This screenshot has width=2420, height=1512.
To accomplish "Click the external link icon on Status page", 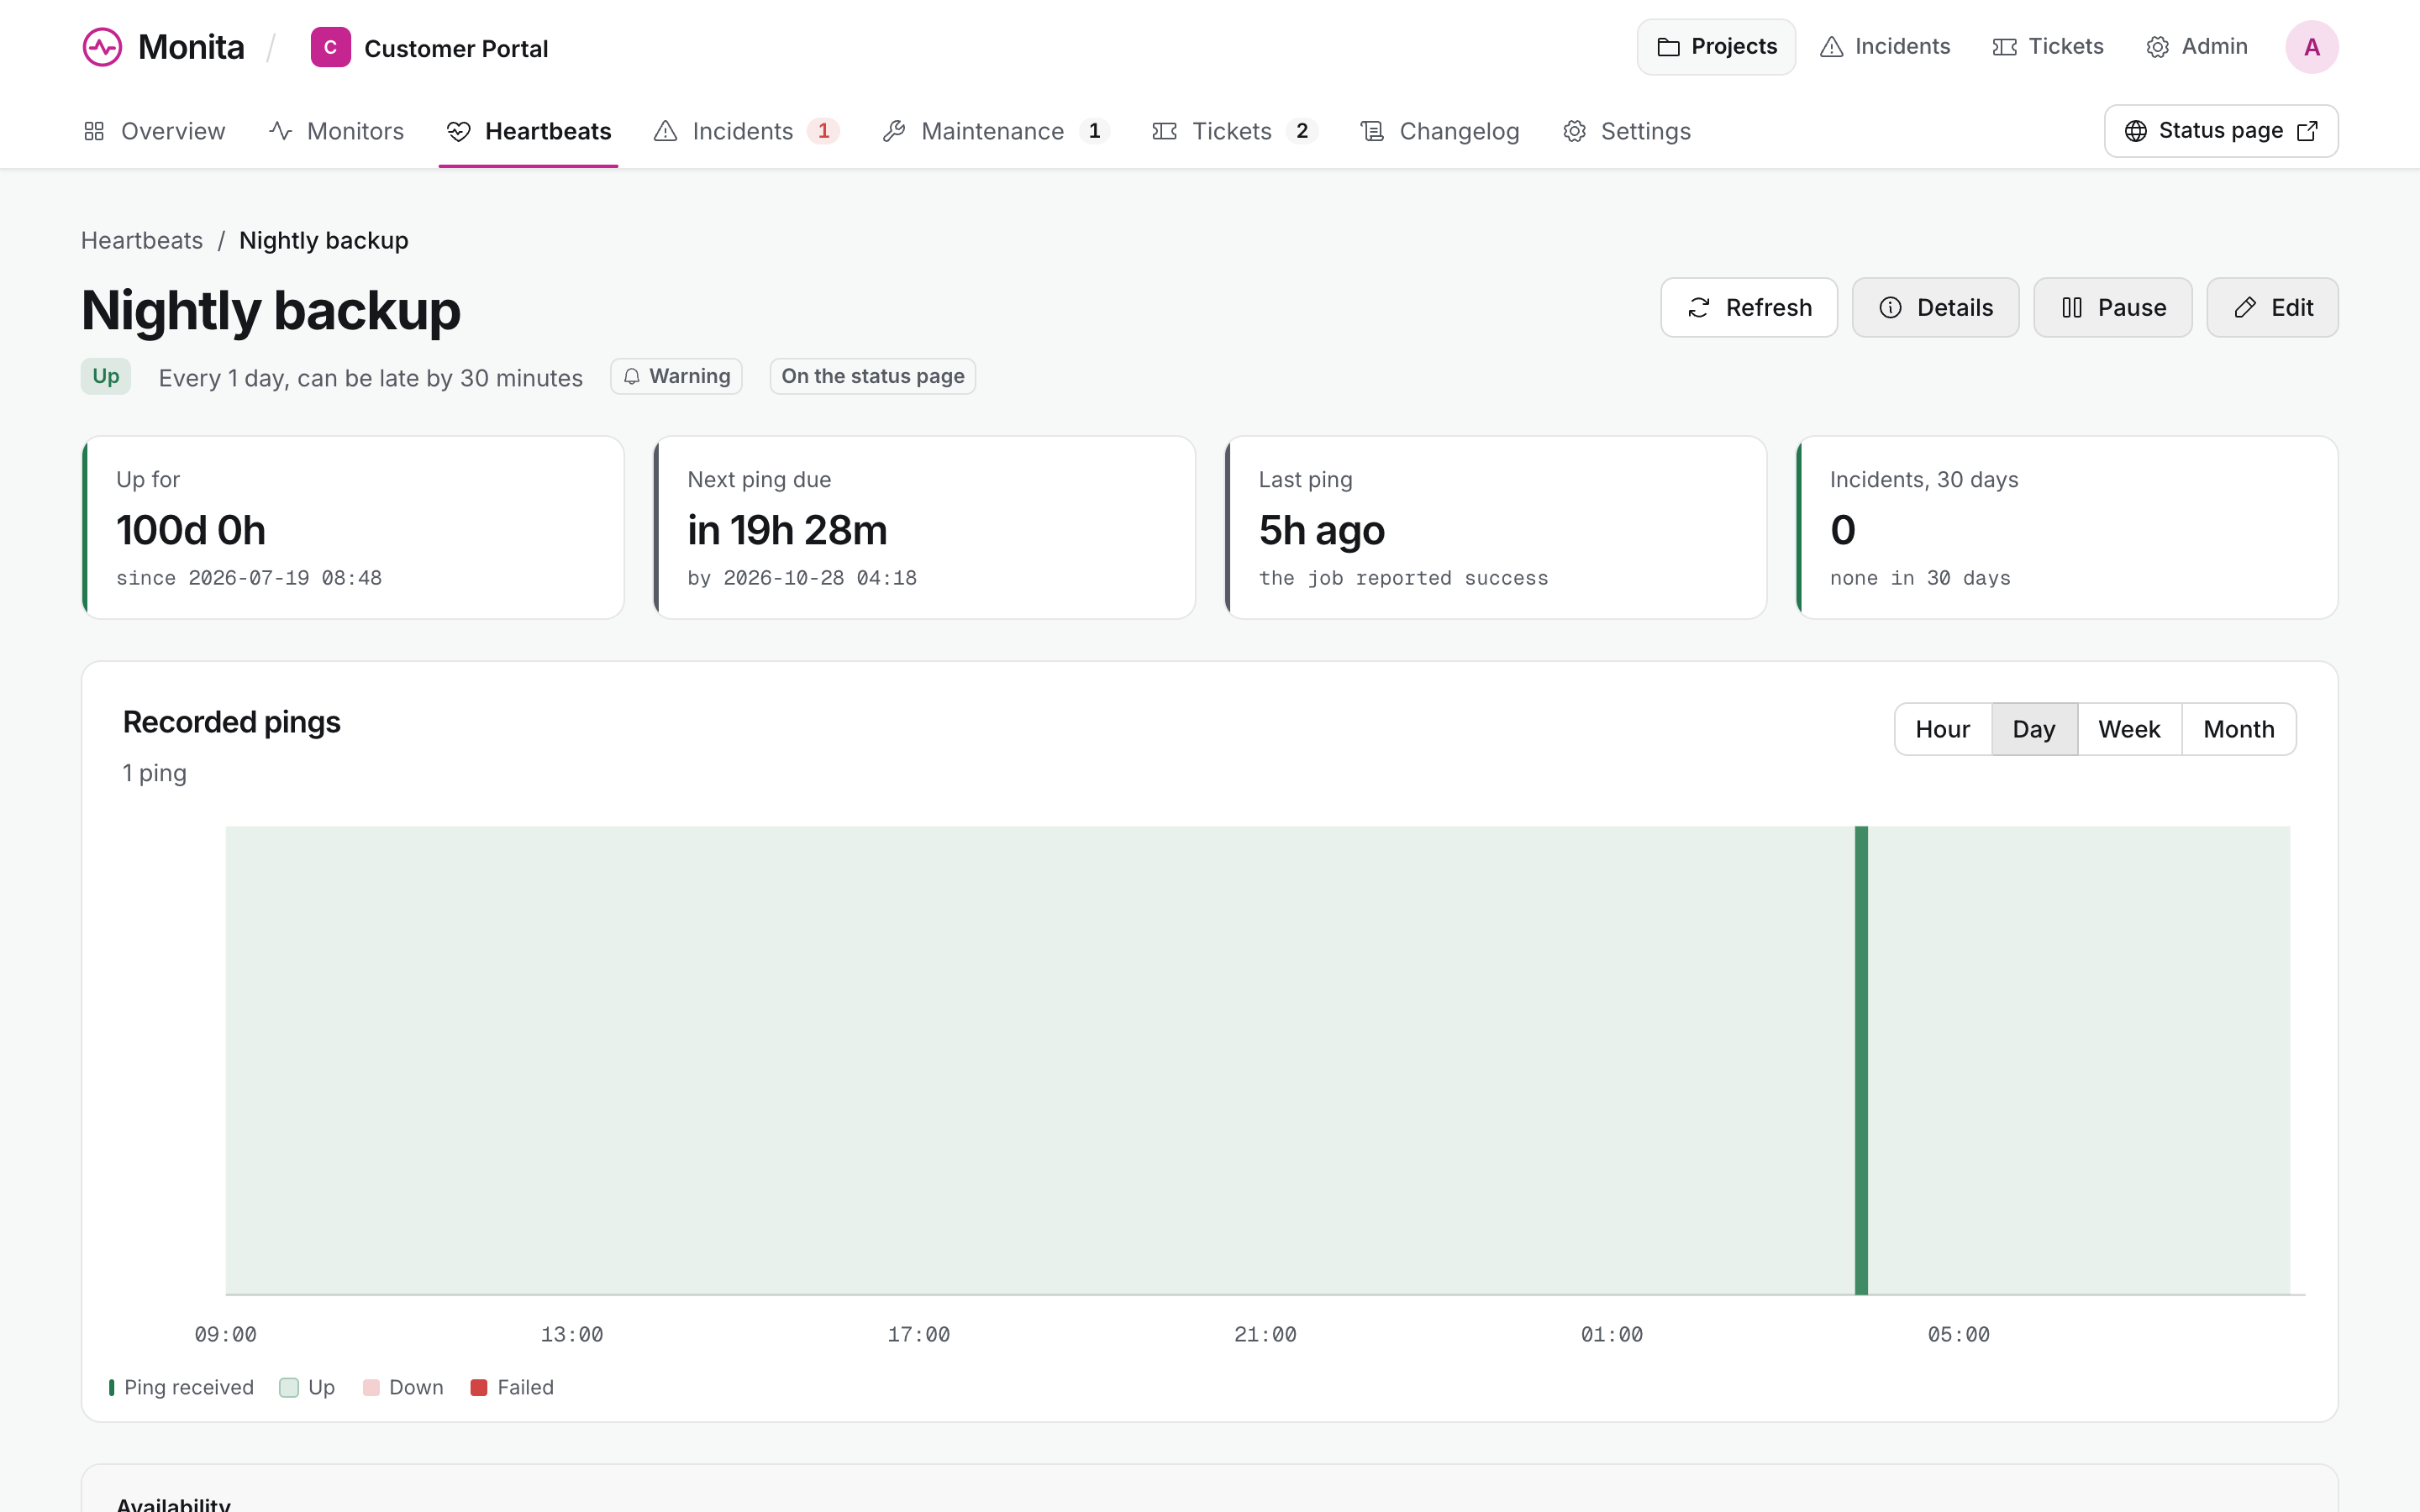I will point(2307,131).
